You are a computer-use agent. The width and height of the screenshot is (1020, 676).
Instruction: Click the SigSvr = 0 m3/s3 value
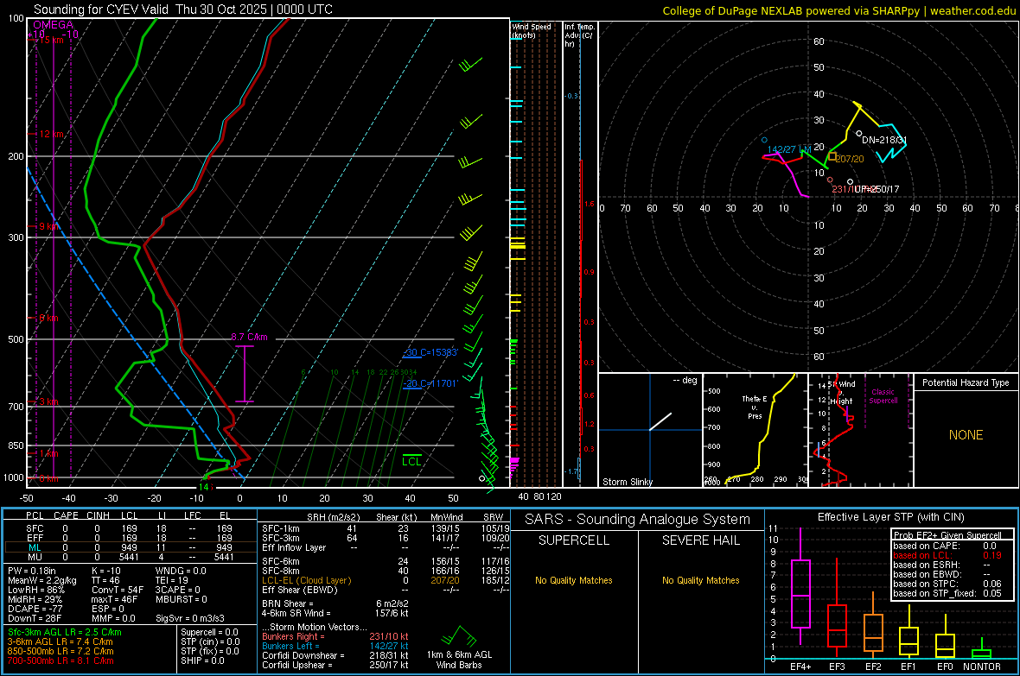[190, 618]
